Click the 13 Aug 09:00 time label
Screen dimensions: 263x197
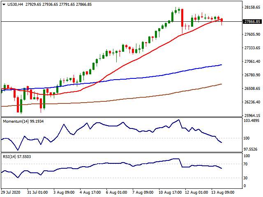[223, 192]
